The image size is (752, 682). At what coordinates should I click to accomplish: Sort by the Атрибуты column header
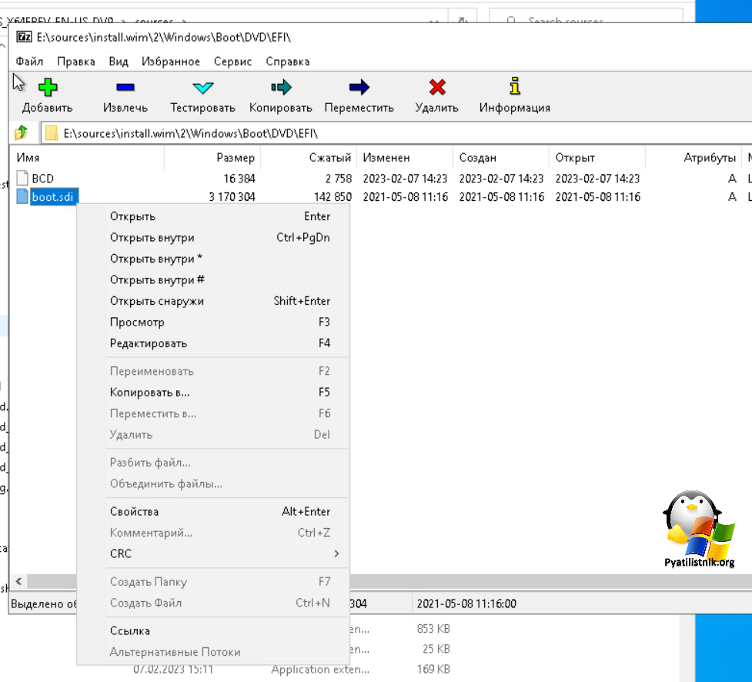[x=694, y=157]
